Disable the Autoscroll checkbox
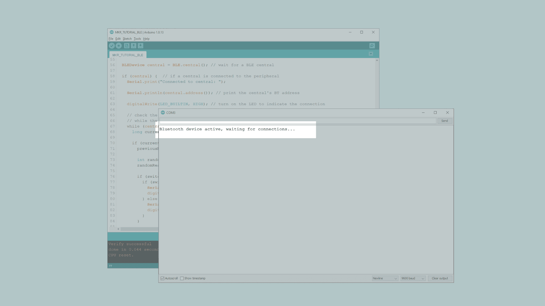Image resolution: width=545 pixels, height=306 pixels. tap(162, 278)
